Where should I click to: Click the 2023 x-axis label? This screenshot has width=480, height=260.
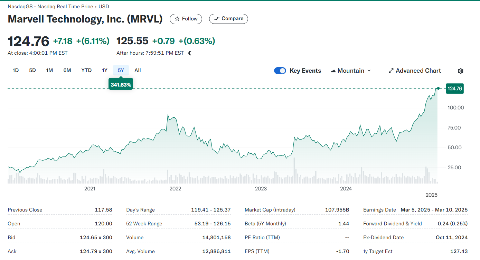coord(261,189)
